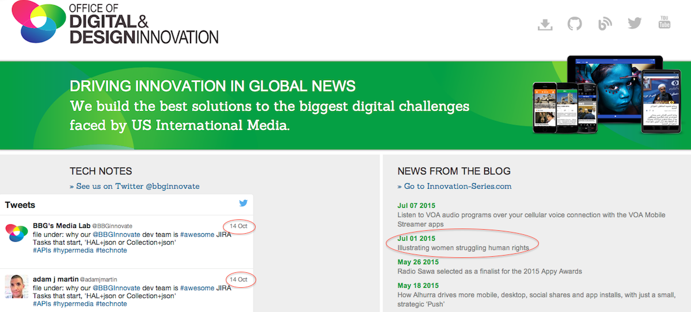Click the 'TECH NOTES' heading

[101, 171]
